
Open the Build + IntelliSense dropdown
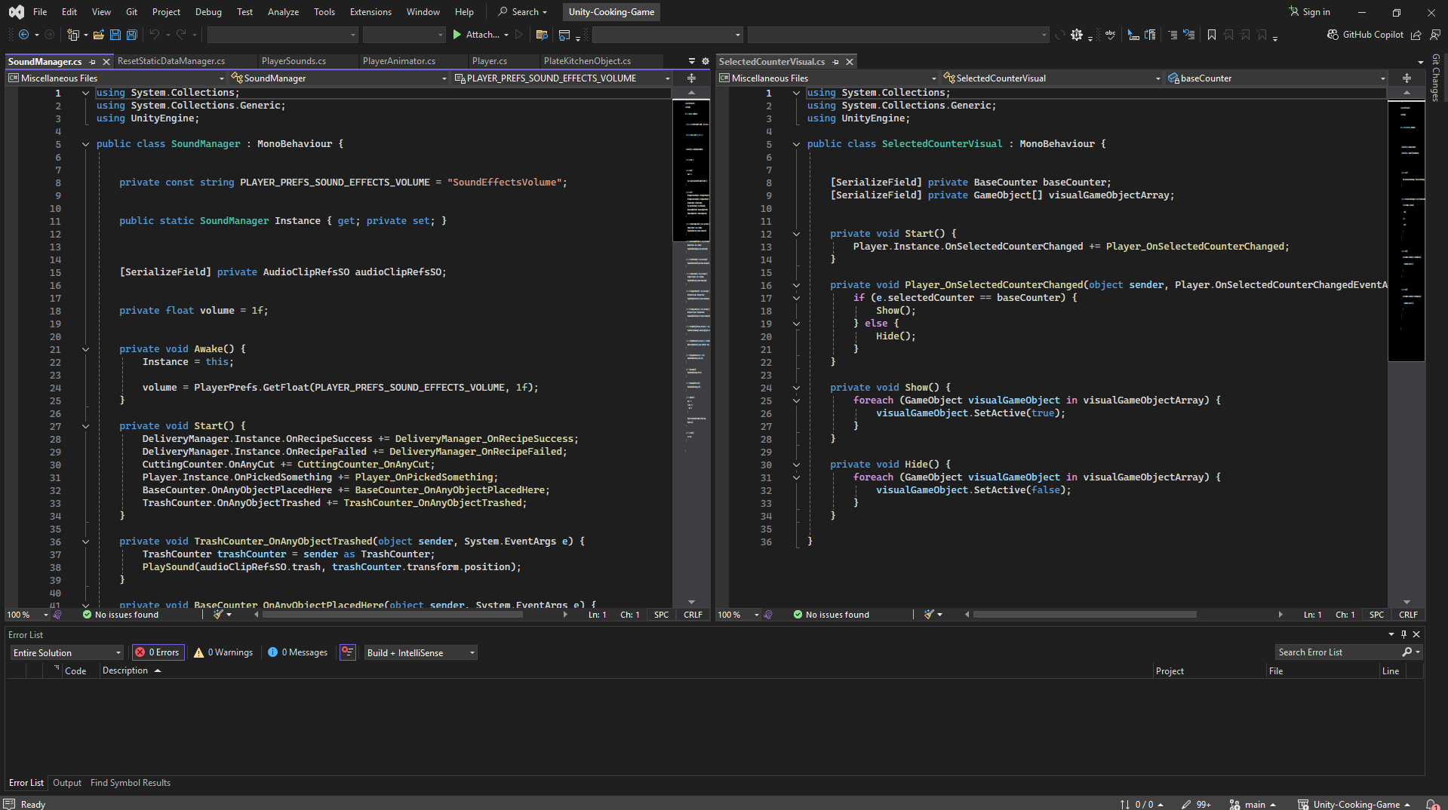[420, 652]
